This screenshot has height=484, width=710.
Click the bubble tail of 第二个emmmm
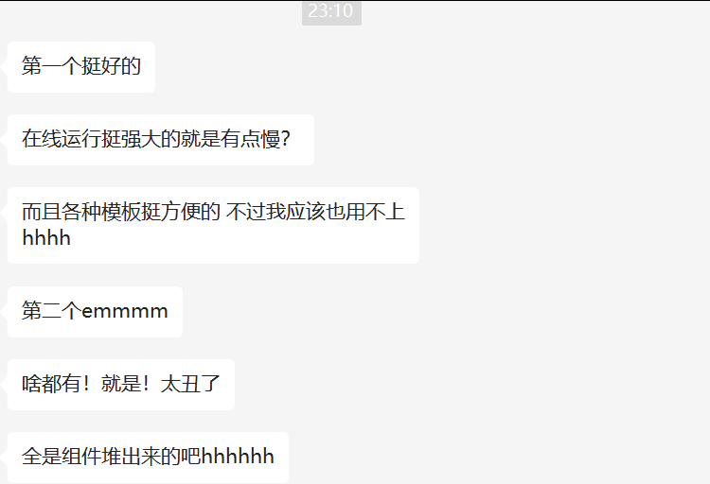click(x=4, y=312)
